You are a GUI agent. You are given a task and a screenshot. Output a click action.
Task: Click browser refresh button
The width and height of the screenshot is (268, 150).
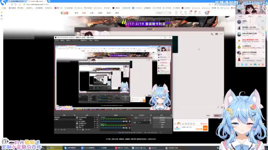[x=12, y=4]
